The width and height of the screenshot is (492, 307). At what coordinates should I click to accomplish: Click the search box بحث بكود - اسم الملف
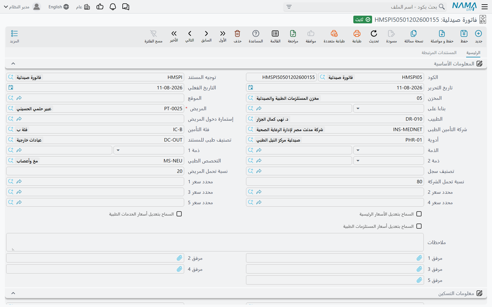(x=365, y=7)
